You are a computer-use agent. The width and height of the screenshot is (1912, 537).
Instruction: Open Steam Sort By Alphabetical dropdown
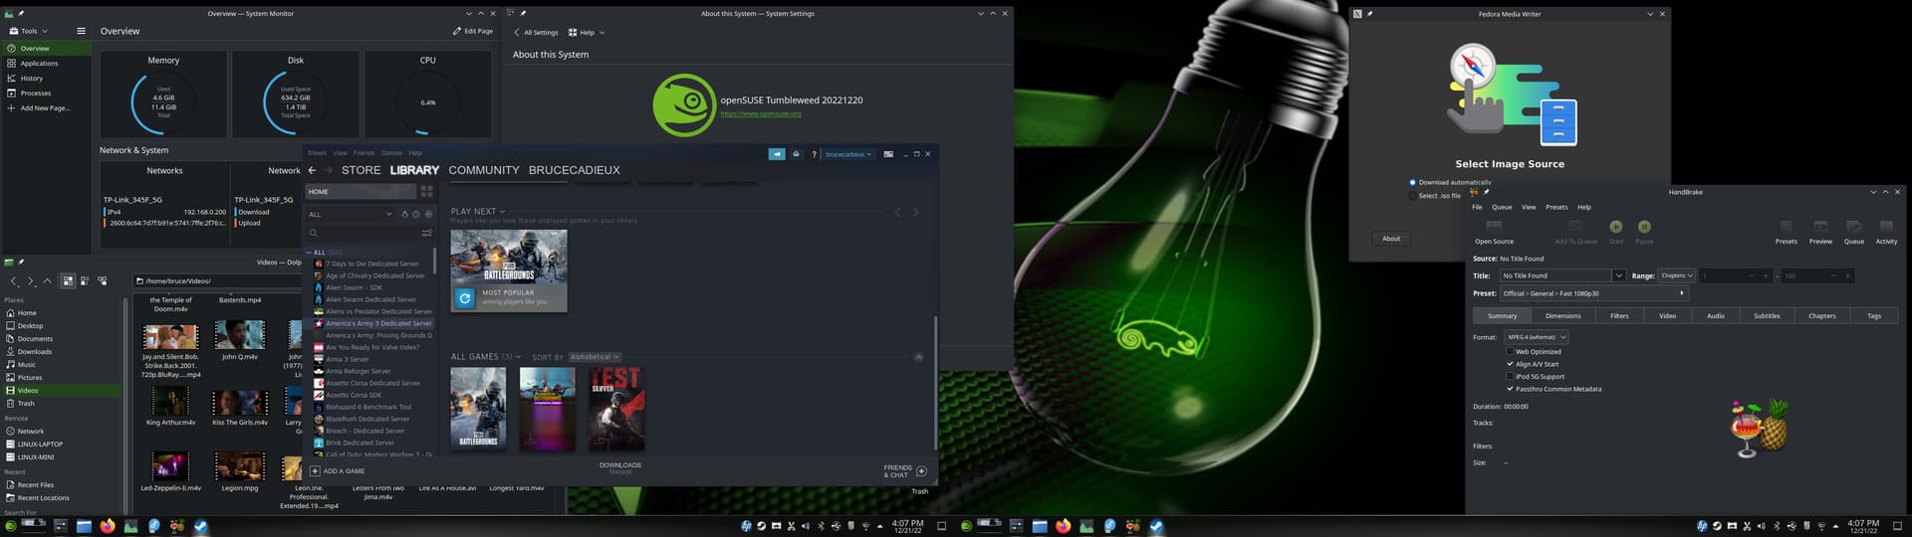tap(595, 357)
